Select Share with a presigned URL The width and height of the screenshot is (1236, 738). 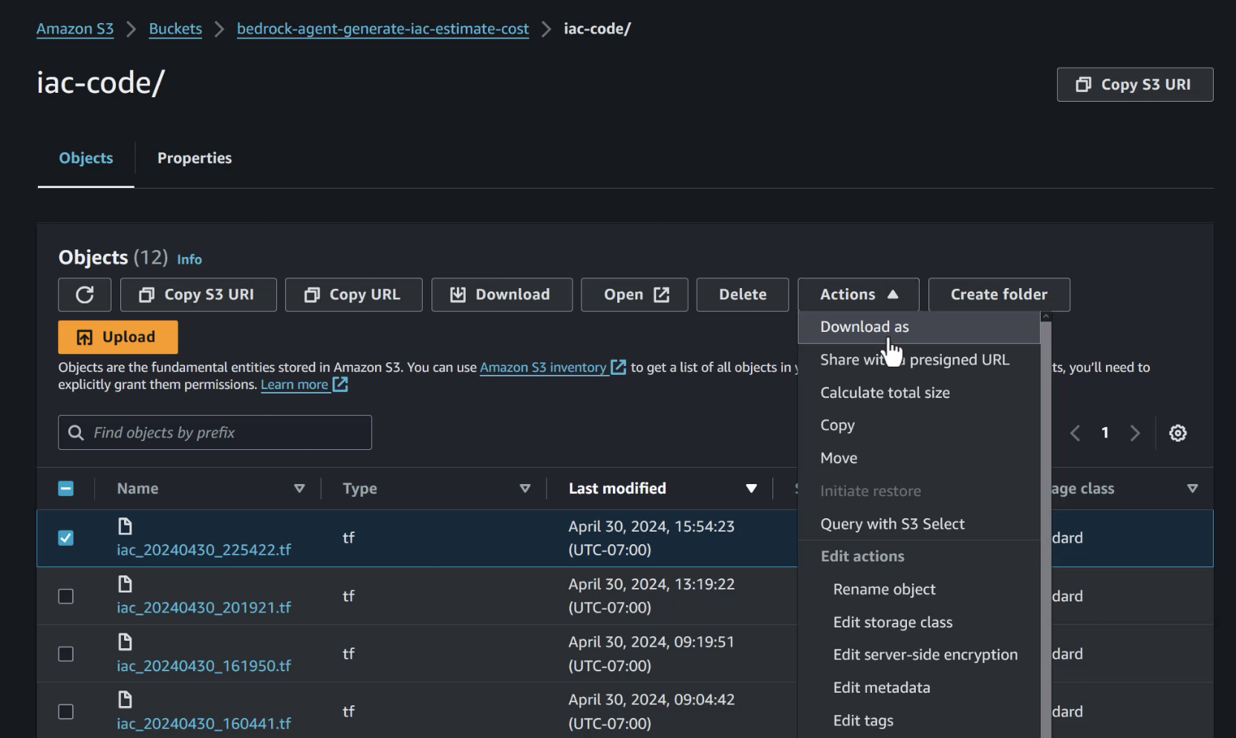(919, 360)
